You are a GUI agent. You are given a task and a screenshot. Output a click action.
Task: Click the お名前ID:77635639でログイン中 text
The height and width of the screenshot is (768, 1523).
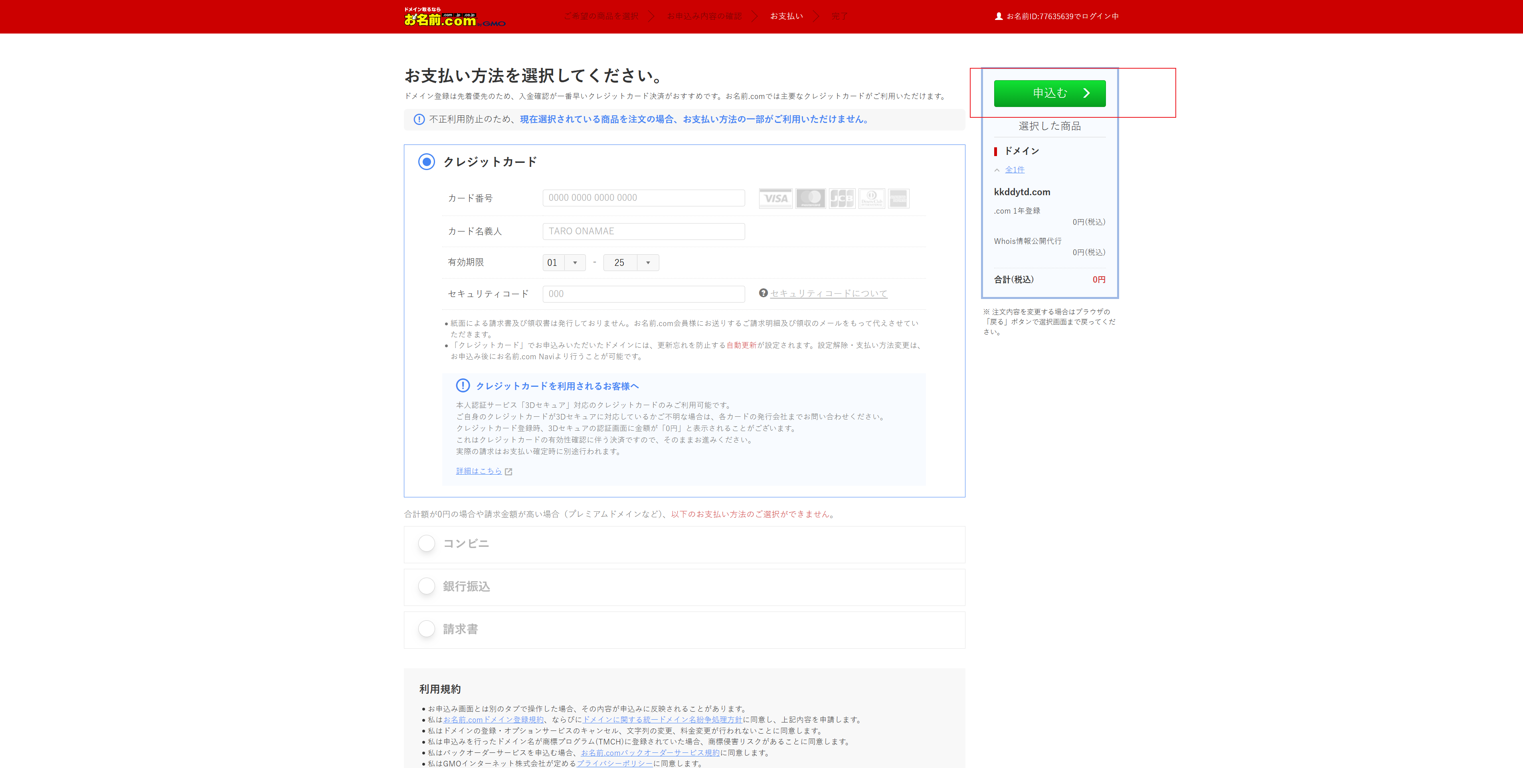point(1062,16)
